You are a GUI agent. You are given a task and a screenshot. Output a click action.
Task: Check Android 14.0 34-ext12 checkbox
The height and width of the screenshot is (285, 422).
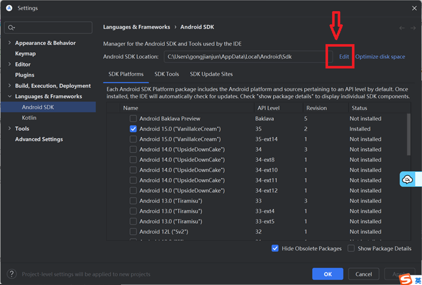133,191
